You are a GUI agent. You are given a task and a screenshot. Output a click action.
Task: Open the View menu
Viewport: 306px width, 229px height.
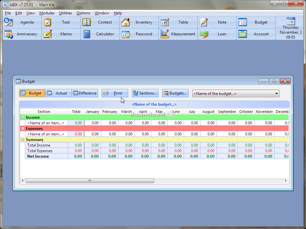[x=31, y=13]
